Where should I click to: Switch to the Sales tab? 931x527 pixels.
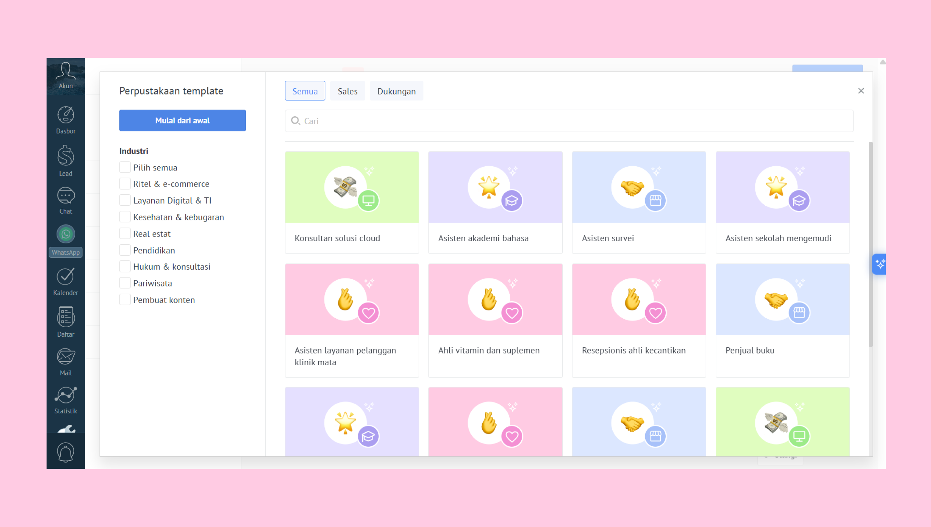click(347, 91)
